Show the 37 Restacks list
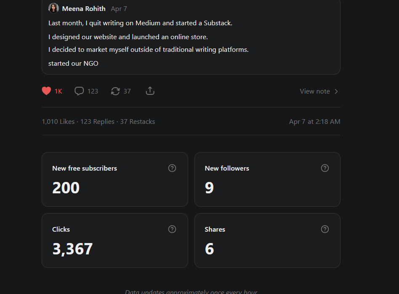Image resolution: width=399 pixels, height=294 pixels. 138,122
